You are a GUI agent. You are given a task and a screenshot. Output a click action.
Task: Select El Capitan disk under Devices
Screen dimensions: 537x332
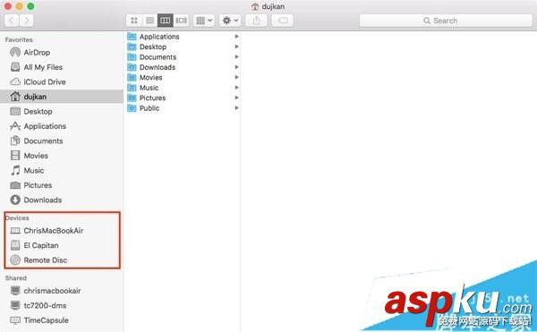(62, 245)
